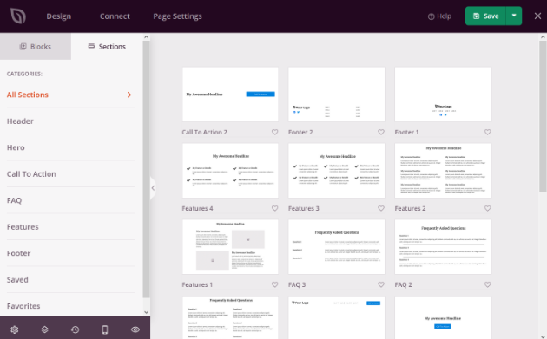
Task: Favorite the Footer 1 section
Action: pos(488,132)
